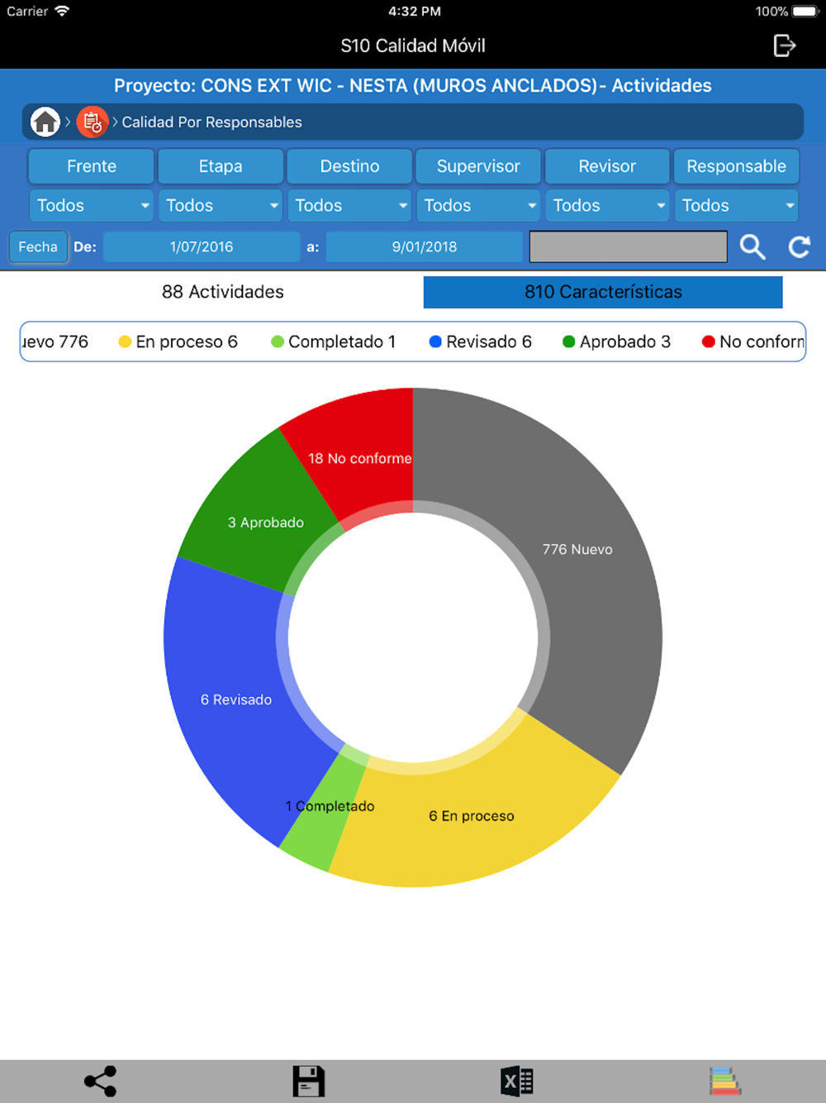Toggle the Aprobado legend entry
The image size is (826, 1103).
click(616, 341)
